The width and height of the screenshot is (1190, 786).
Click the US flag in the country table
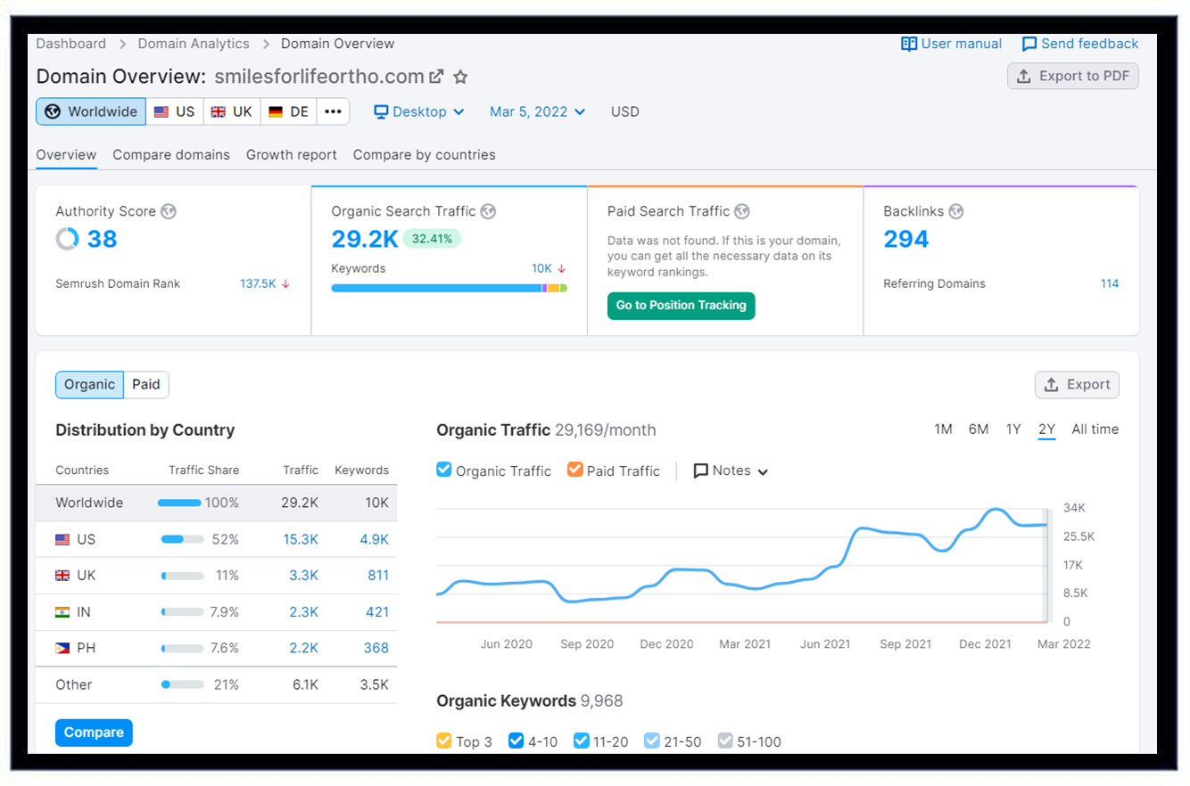[x=62, y=539]
